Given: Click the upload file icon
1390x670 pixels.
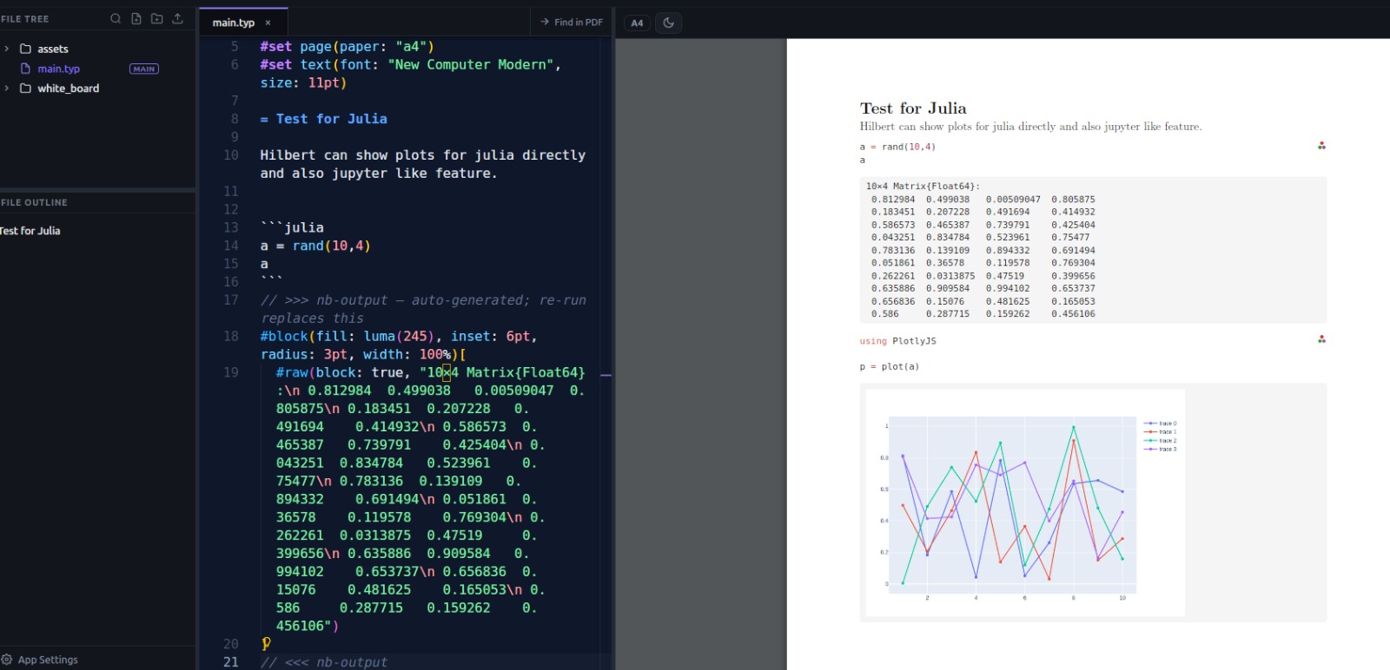Looking at the screenshot, I should [x=178, y=18].
